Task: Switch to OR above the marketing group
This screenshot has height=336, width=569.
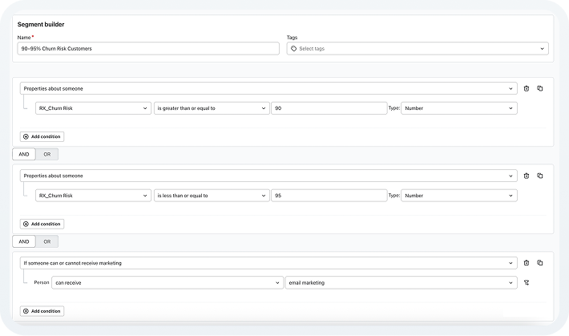Action: (x=47, y=241)
